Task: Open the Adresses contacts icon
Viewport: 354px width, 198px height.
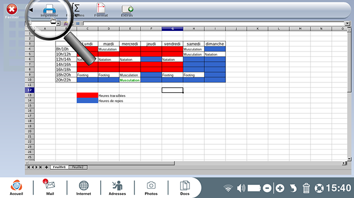Action: click(x=117, y=186)
